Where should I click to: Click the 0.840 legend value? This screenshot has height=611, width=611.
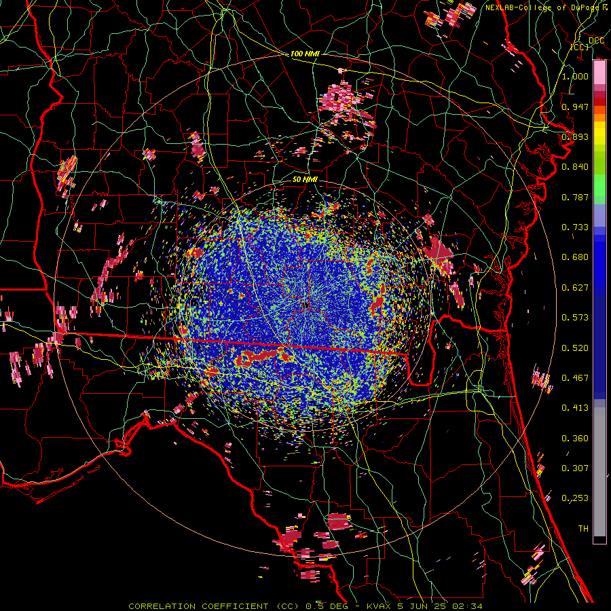click(575, 167)
